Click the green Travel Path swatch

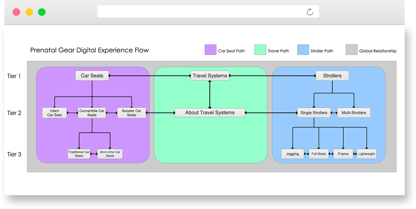260,50
